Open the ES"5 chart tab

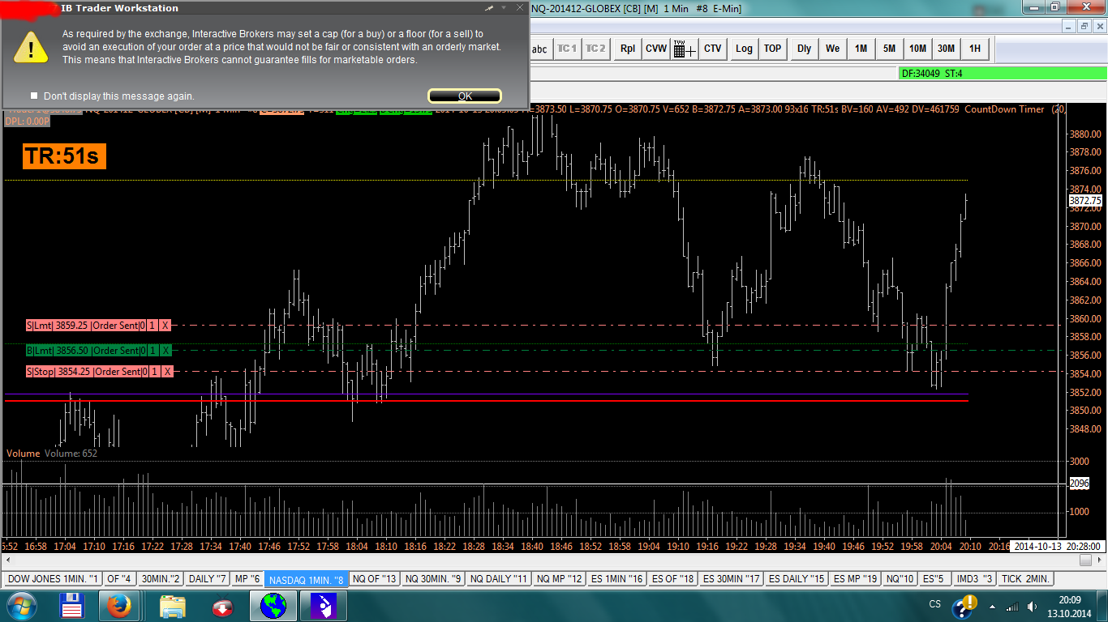[x=934, y=579]
